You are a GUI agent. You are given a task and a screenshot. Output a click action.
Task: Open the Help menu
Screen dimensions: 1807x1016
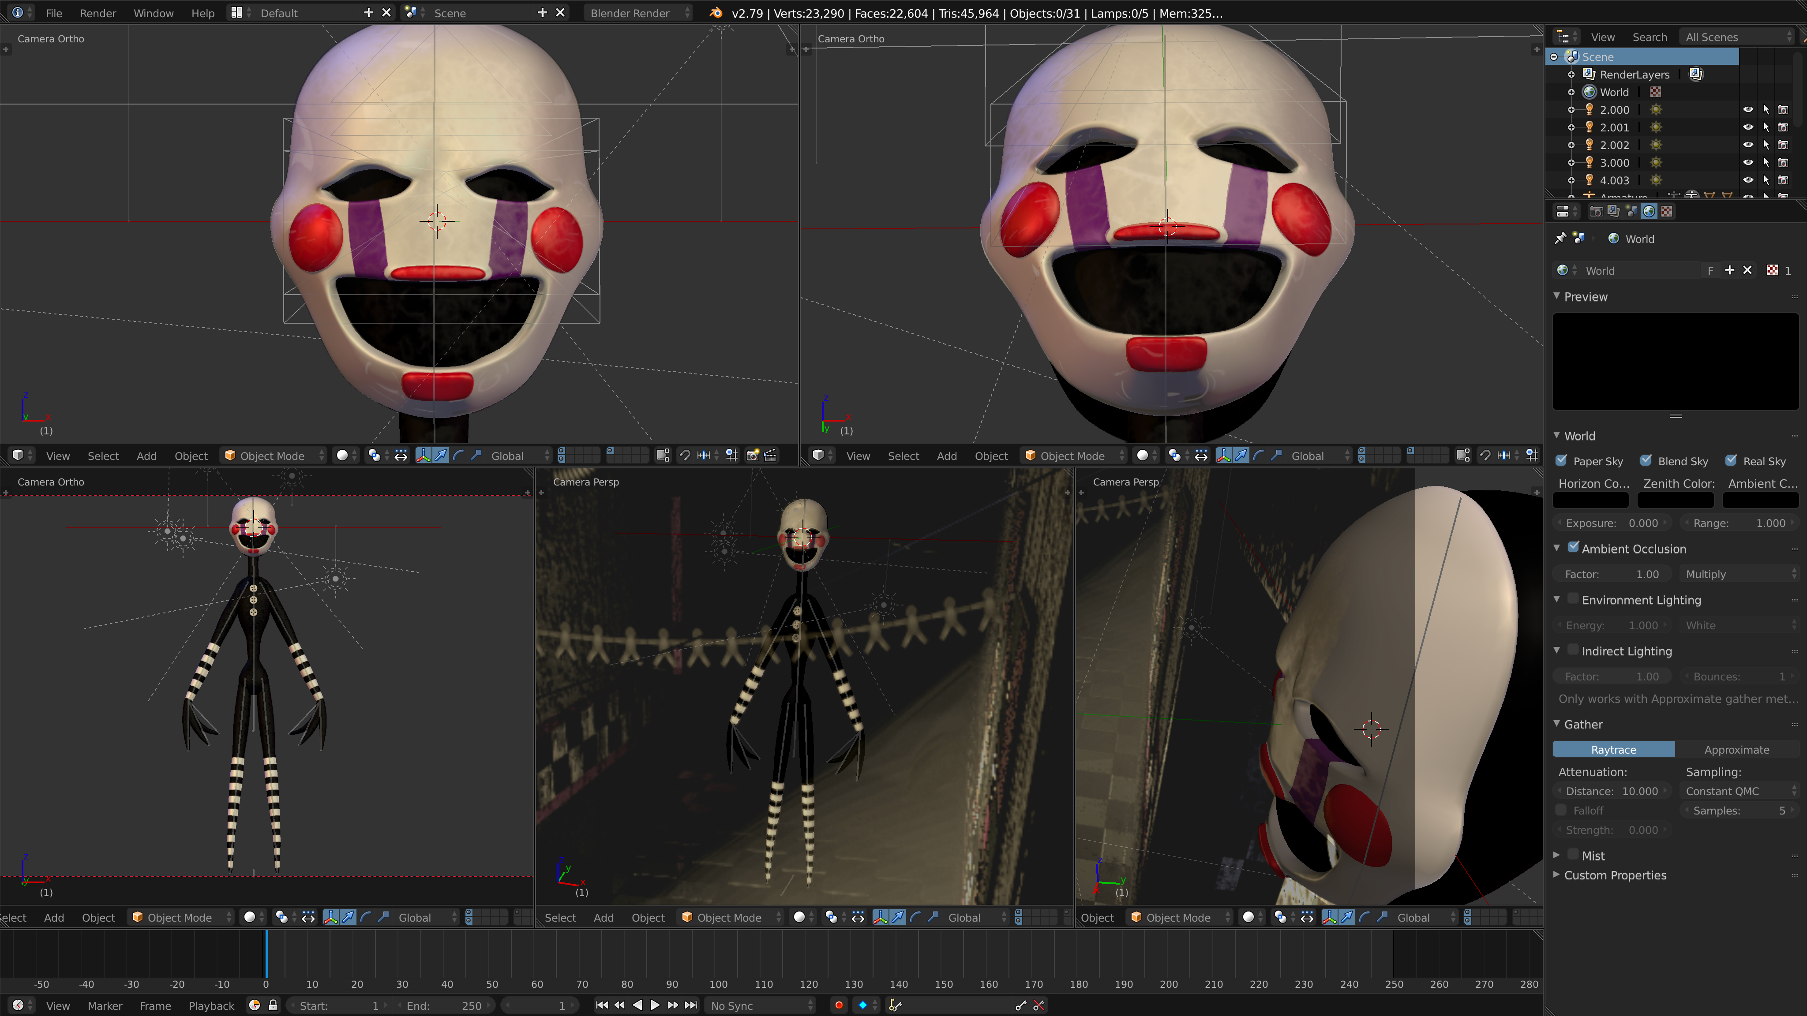tap(203, 13)
